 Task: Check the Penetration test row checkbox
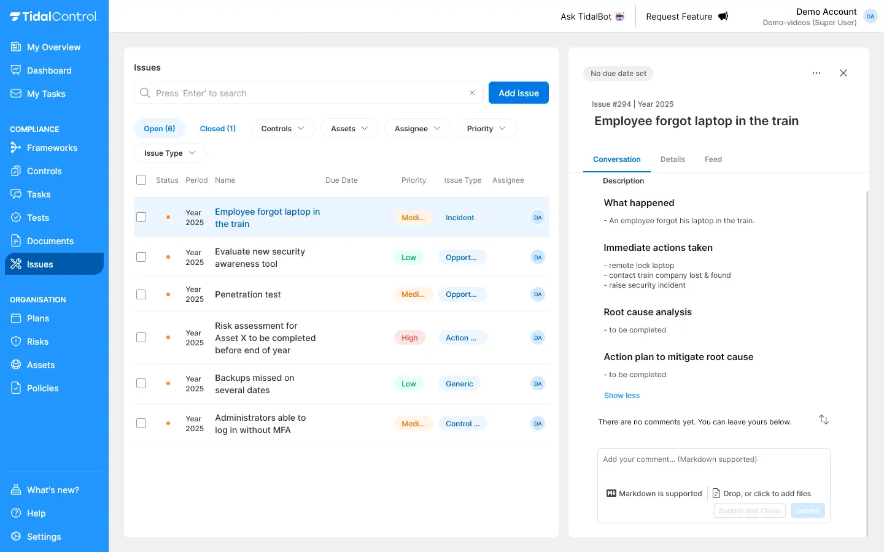click(141, 294)
